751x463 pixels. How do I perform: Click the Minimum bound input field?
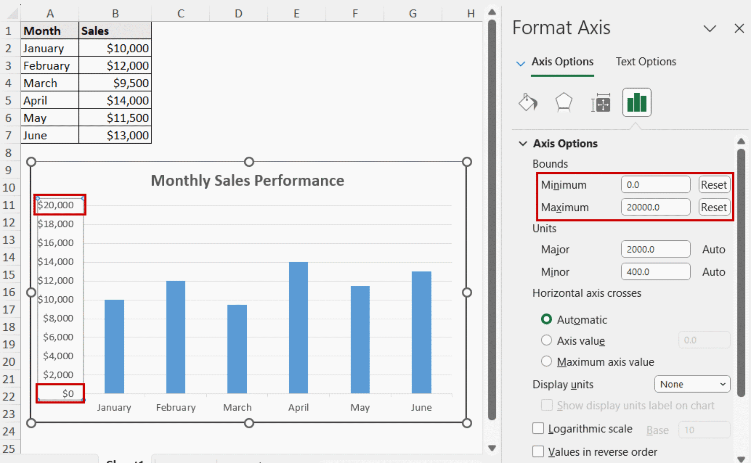(x=655, y=185)
